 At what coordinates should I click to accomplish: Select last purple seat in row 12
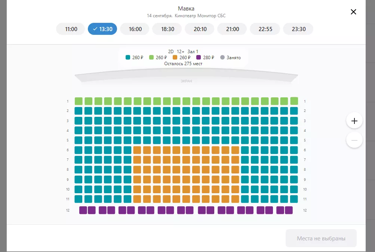click(x=289, y=210)
